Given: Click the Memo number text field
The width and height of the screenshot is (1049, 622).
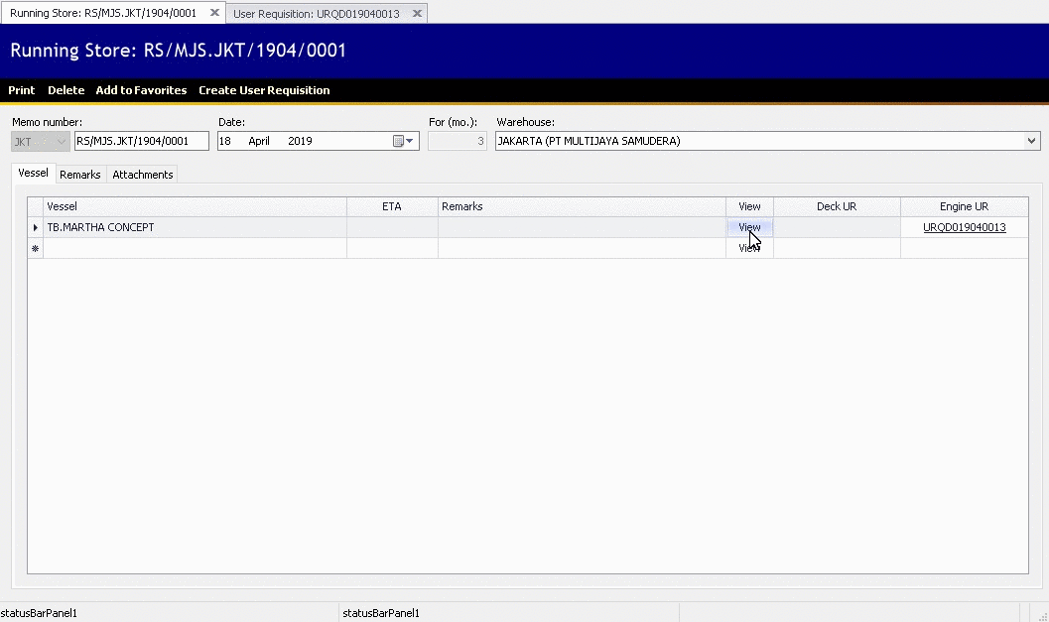Looking at the screenshot, I should tap(141, 141).
